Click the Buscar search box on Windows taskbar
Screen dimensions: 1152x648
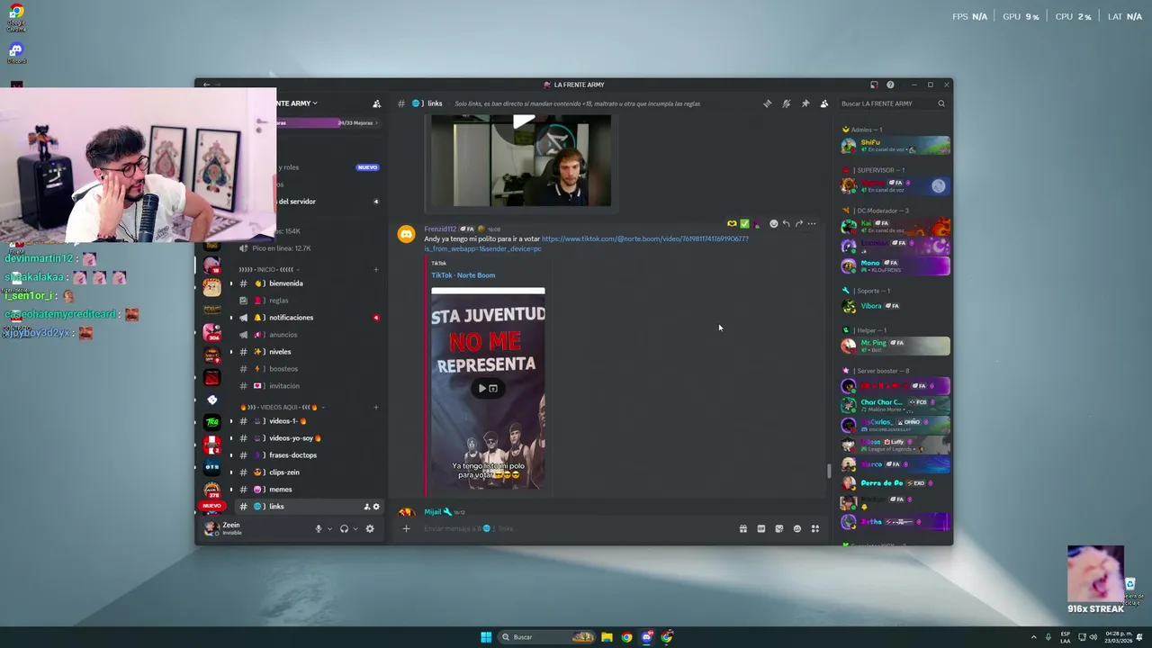click(547, 637)
